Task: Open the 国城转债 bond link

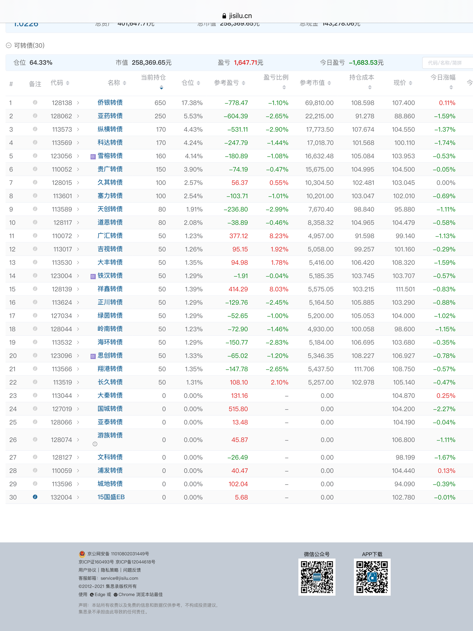Action: pos(110,409)
